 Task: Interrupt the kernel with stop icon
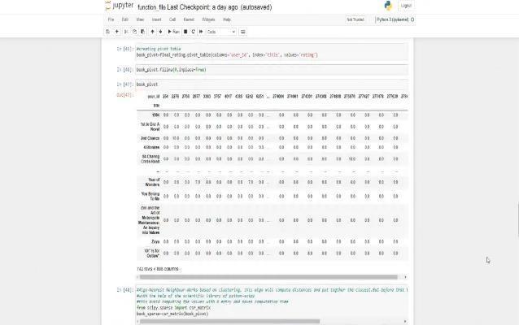(185, 32)
